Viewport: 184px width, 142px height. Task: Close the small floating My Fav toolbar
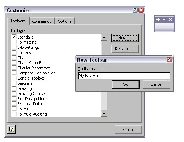click(x=170, y=19)
